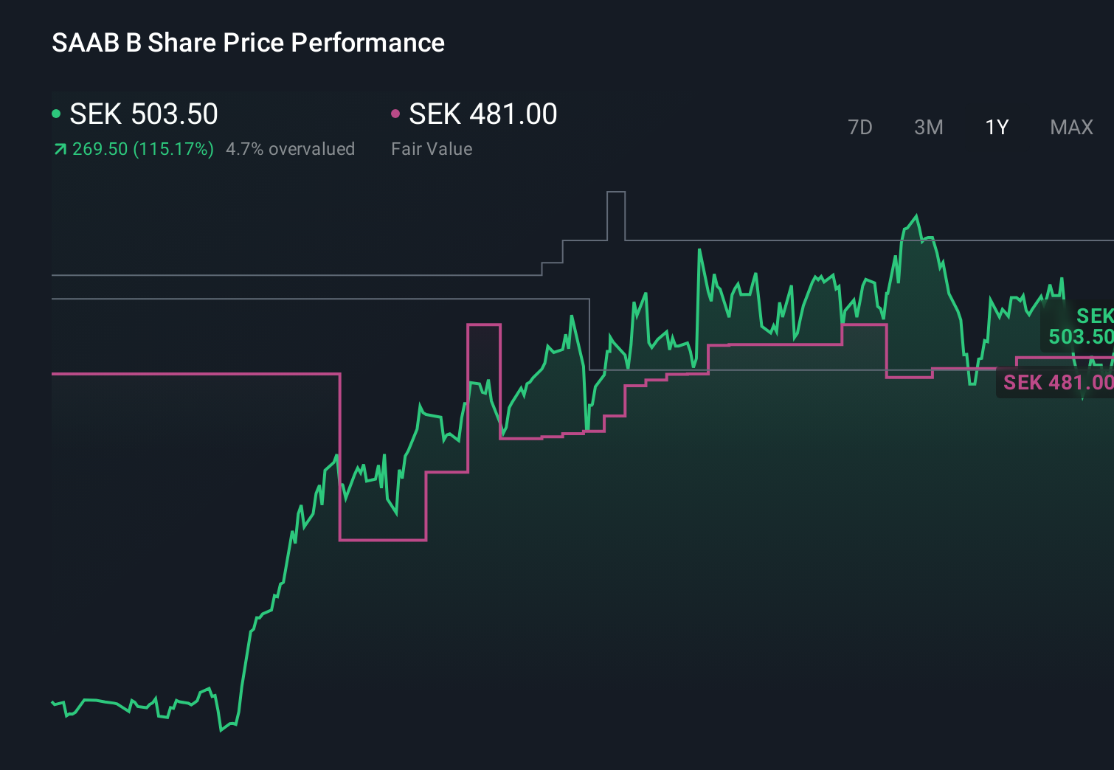The width and height of the screenshot is (1114, 770).
Task: Click the 269.50 (115.17%) gain figure
Action: (142, 149)
